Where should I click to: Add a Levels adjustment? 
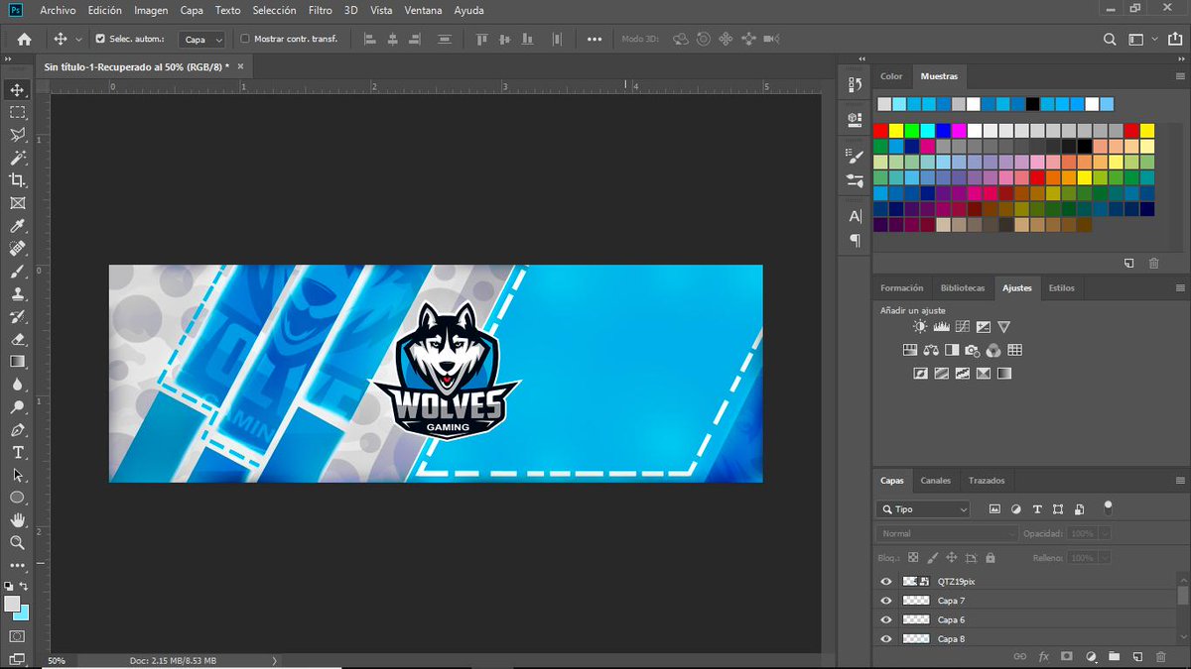pyautogui.click(x=942, y=326)
